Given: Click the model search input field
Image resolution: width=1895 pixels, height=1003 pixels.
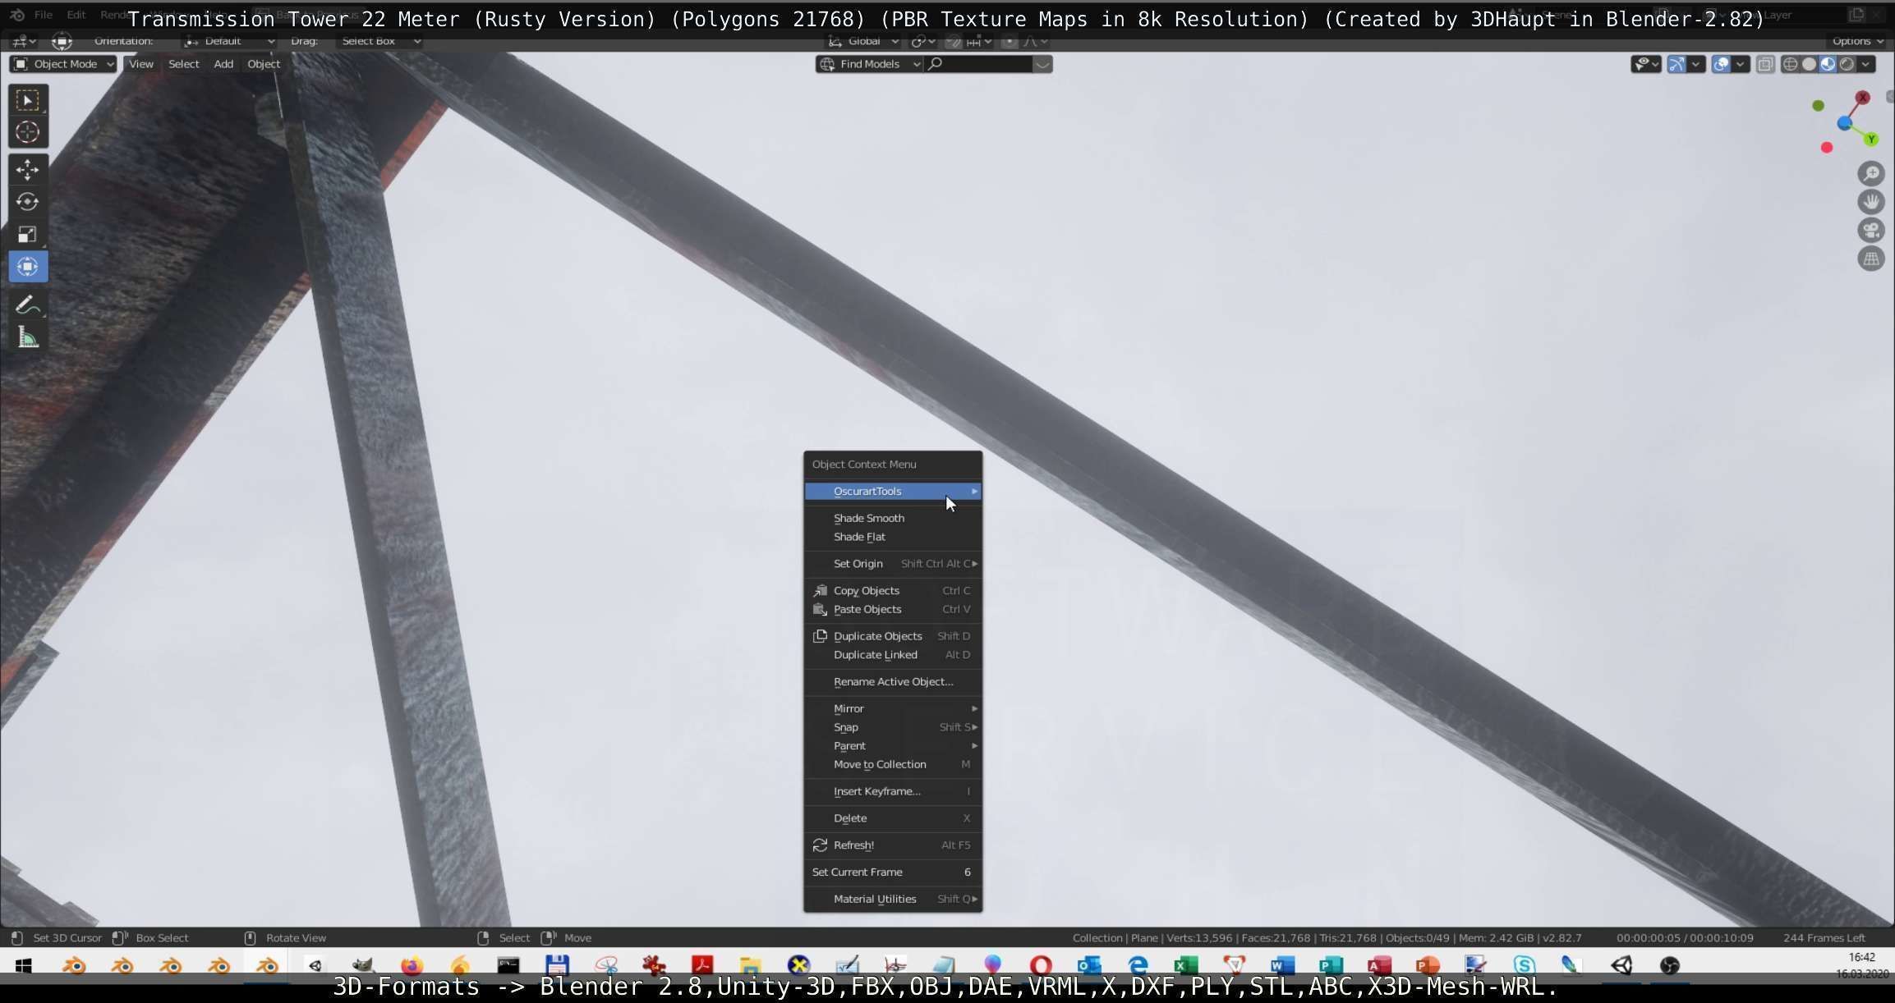Looking at the screenshot, I should 984,64.
